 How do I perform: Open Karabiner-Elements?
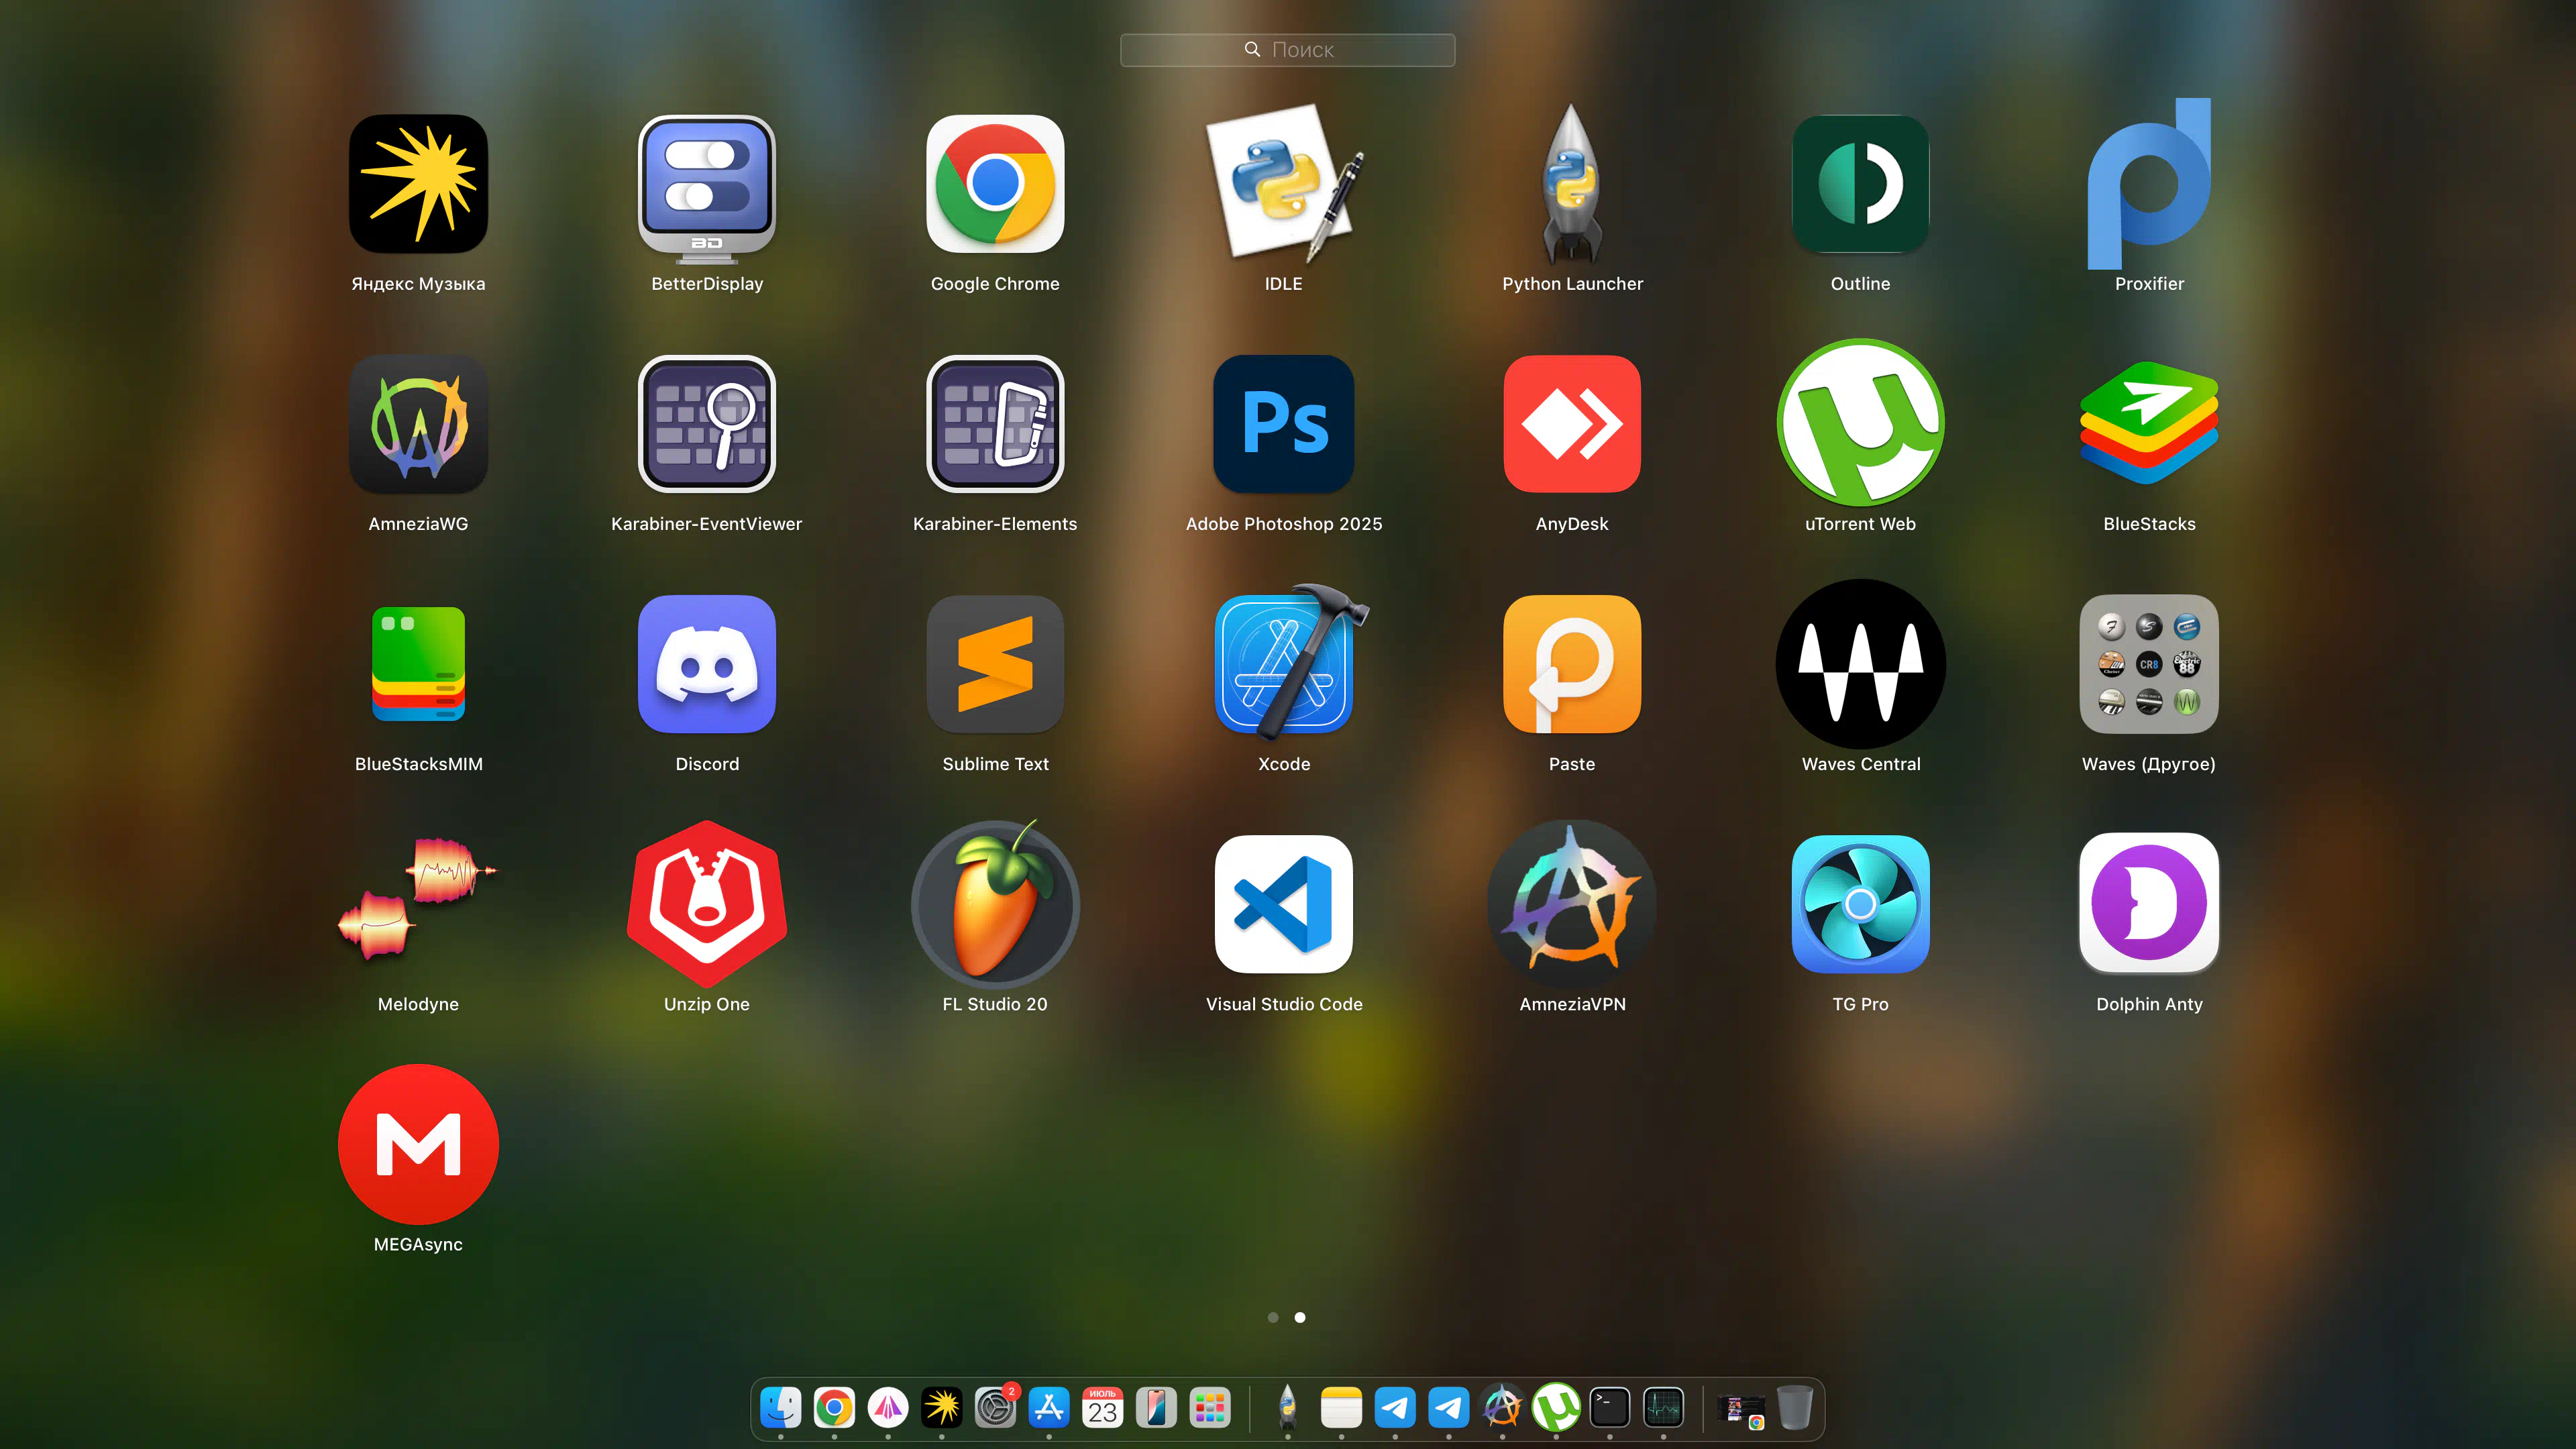[995, 424]
